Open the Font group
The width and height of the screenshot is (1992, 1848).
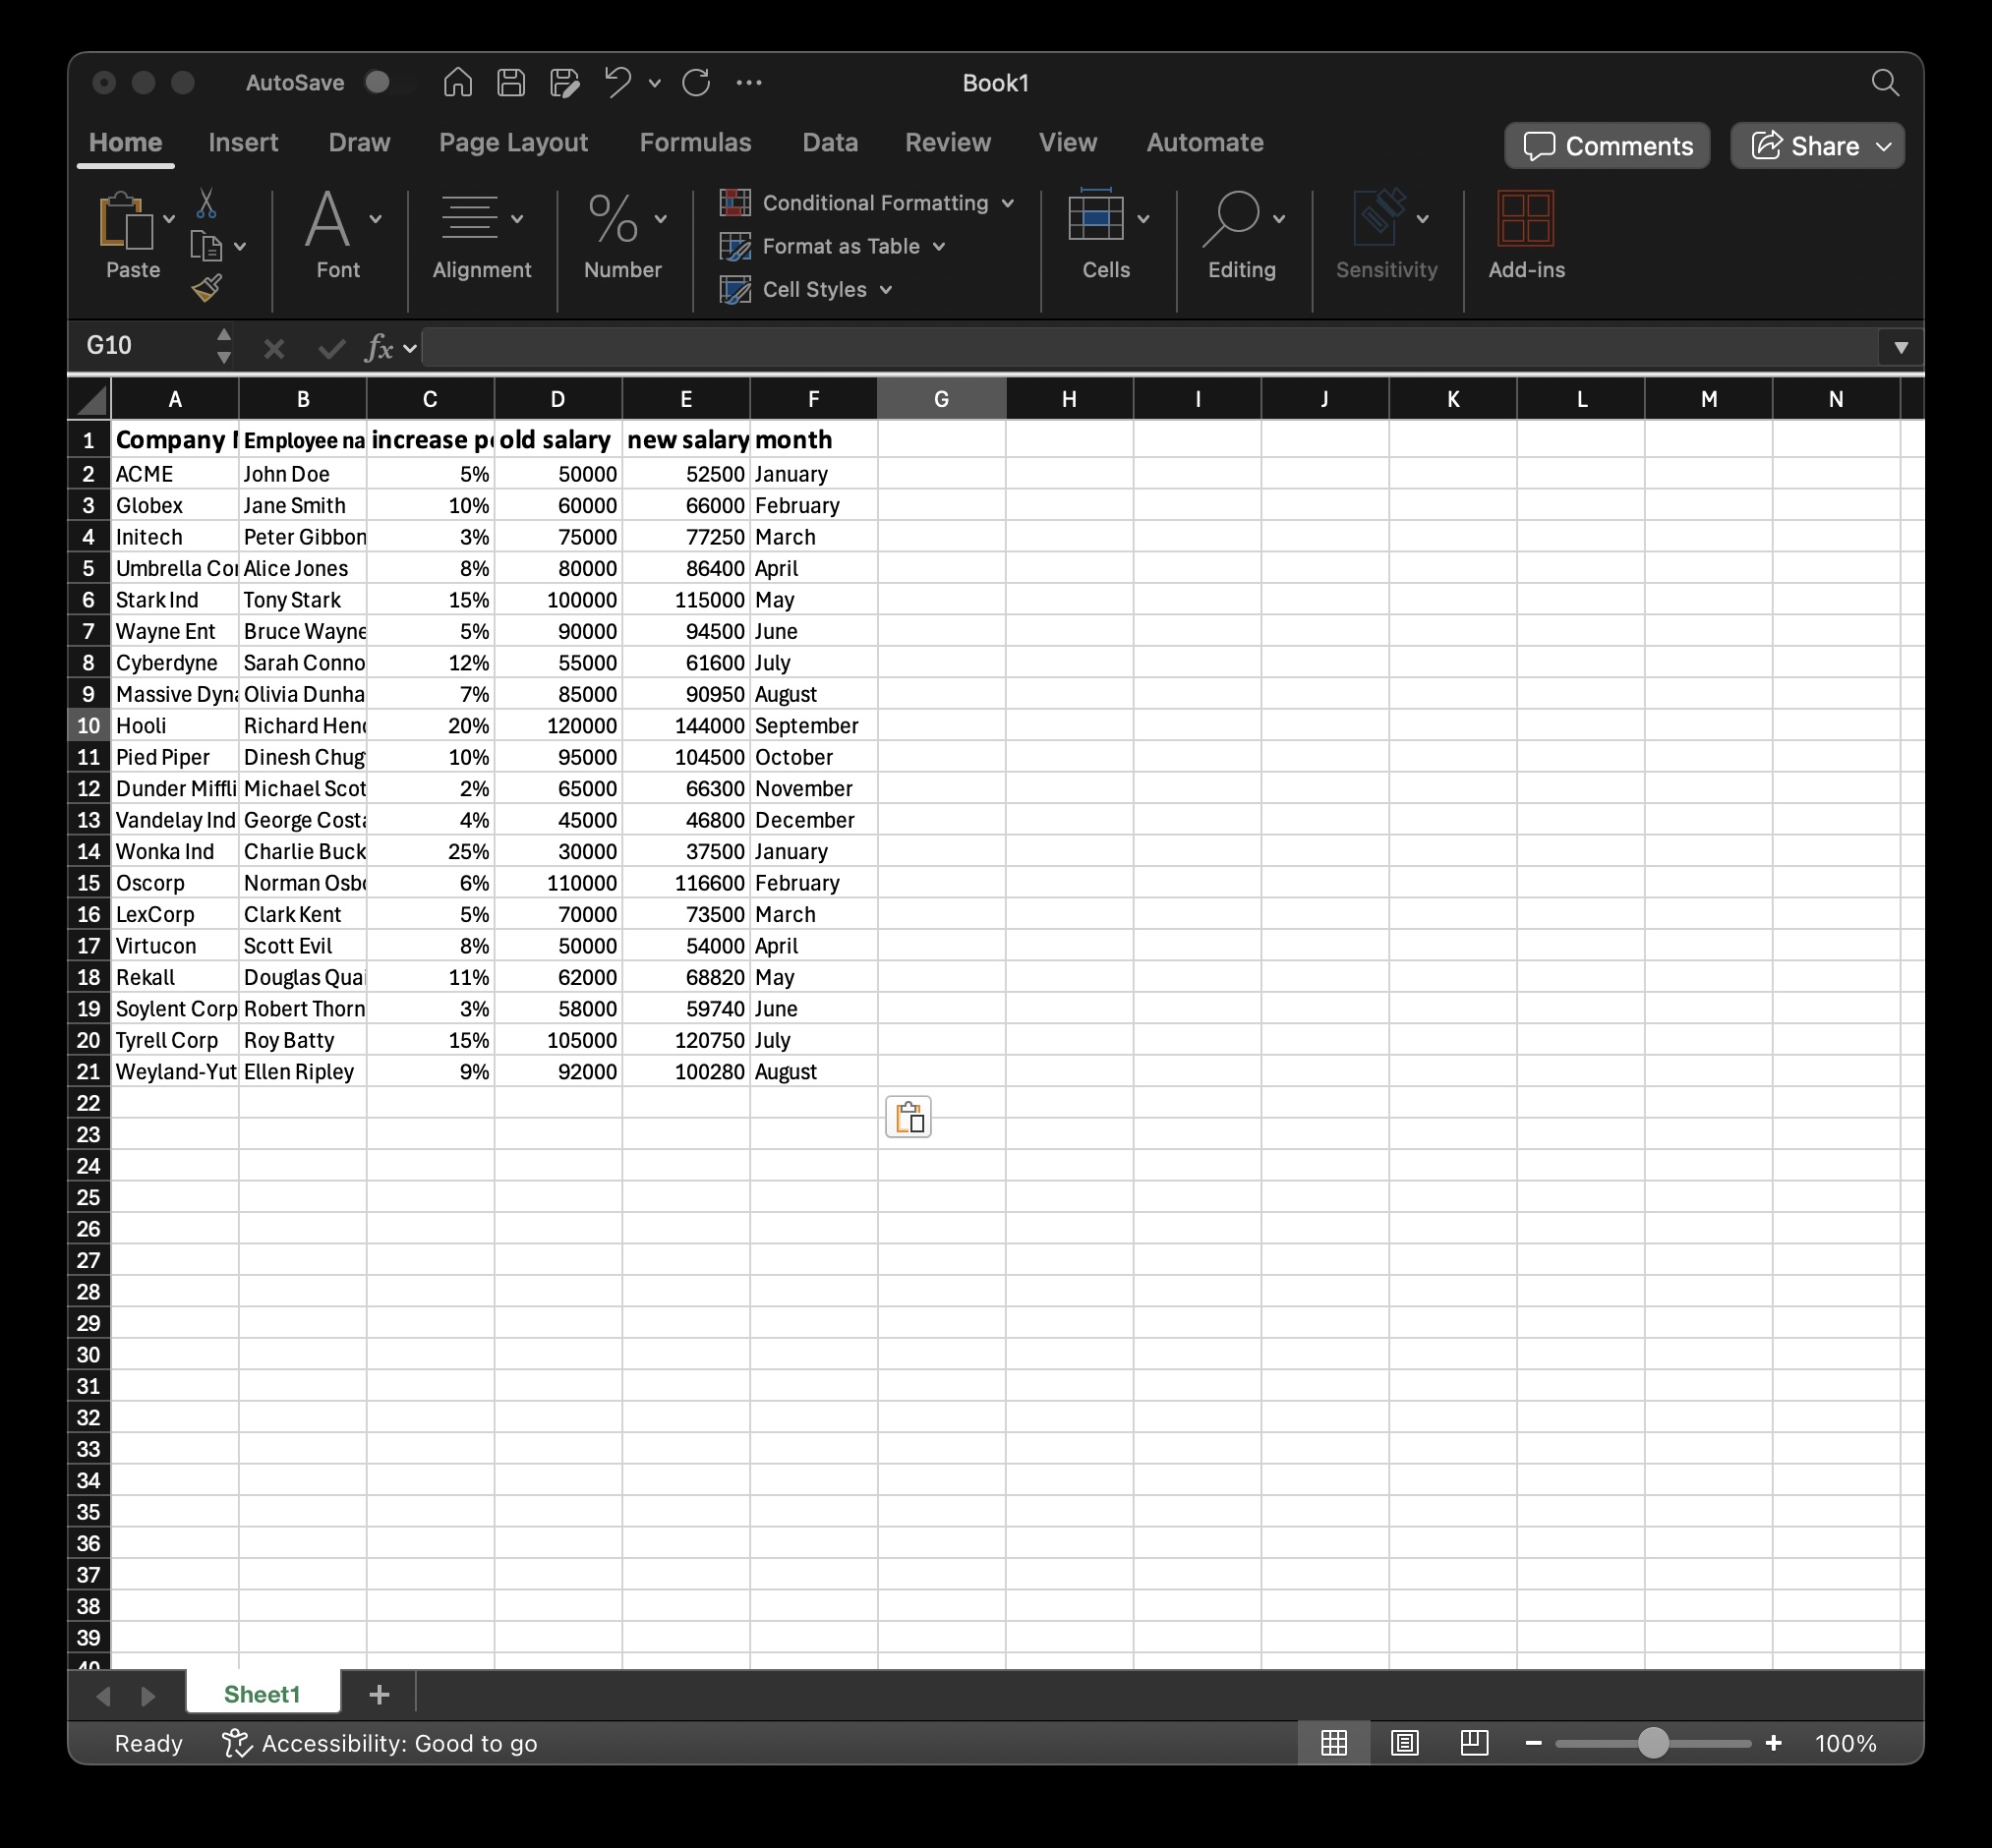pyautogui.click(x=338, y=236)
